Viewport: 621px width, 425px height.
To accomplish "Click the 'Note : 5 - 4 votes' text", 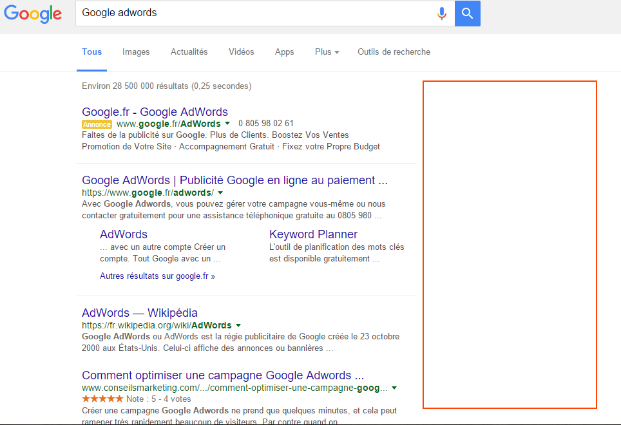I will tap(158, 399).
